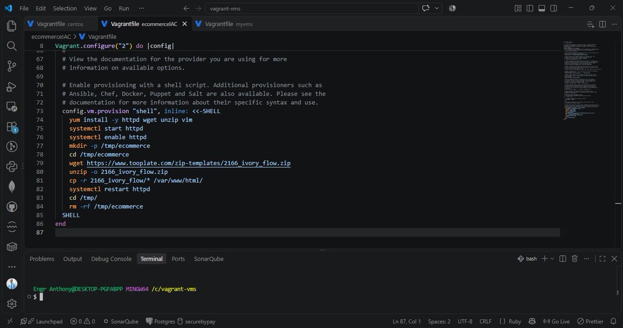623x328 pixels.
Task: Open Copilot chat dropdown chevron
Action: click(x=437, y=8)
